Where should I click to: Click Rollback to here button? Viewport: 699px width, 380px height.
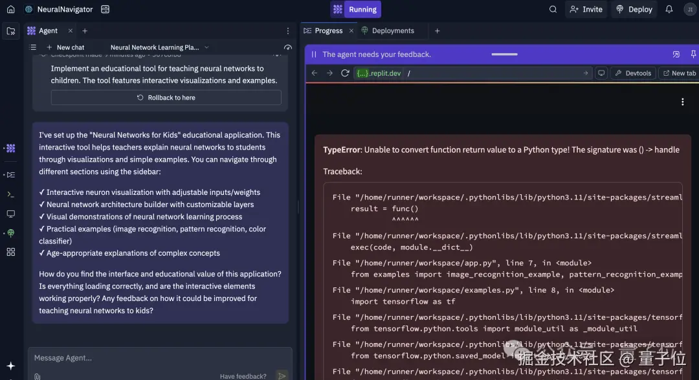pos(166,98)
